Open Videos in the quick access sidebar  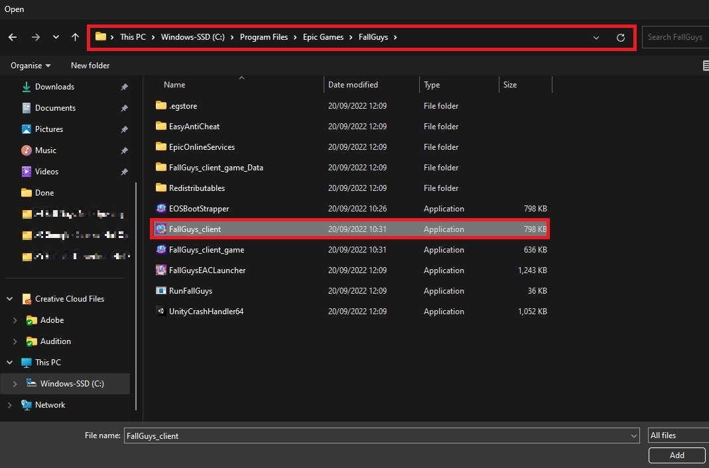46,172
